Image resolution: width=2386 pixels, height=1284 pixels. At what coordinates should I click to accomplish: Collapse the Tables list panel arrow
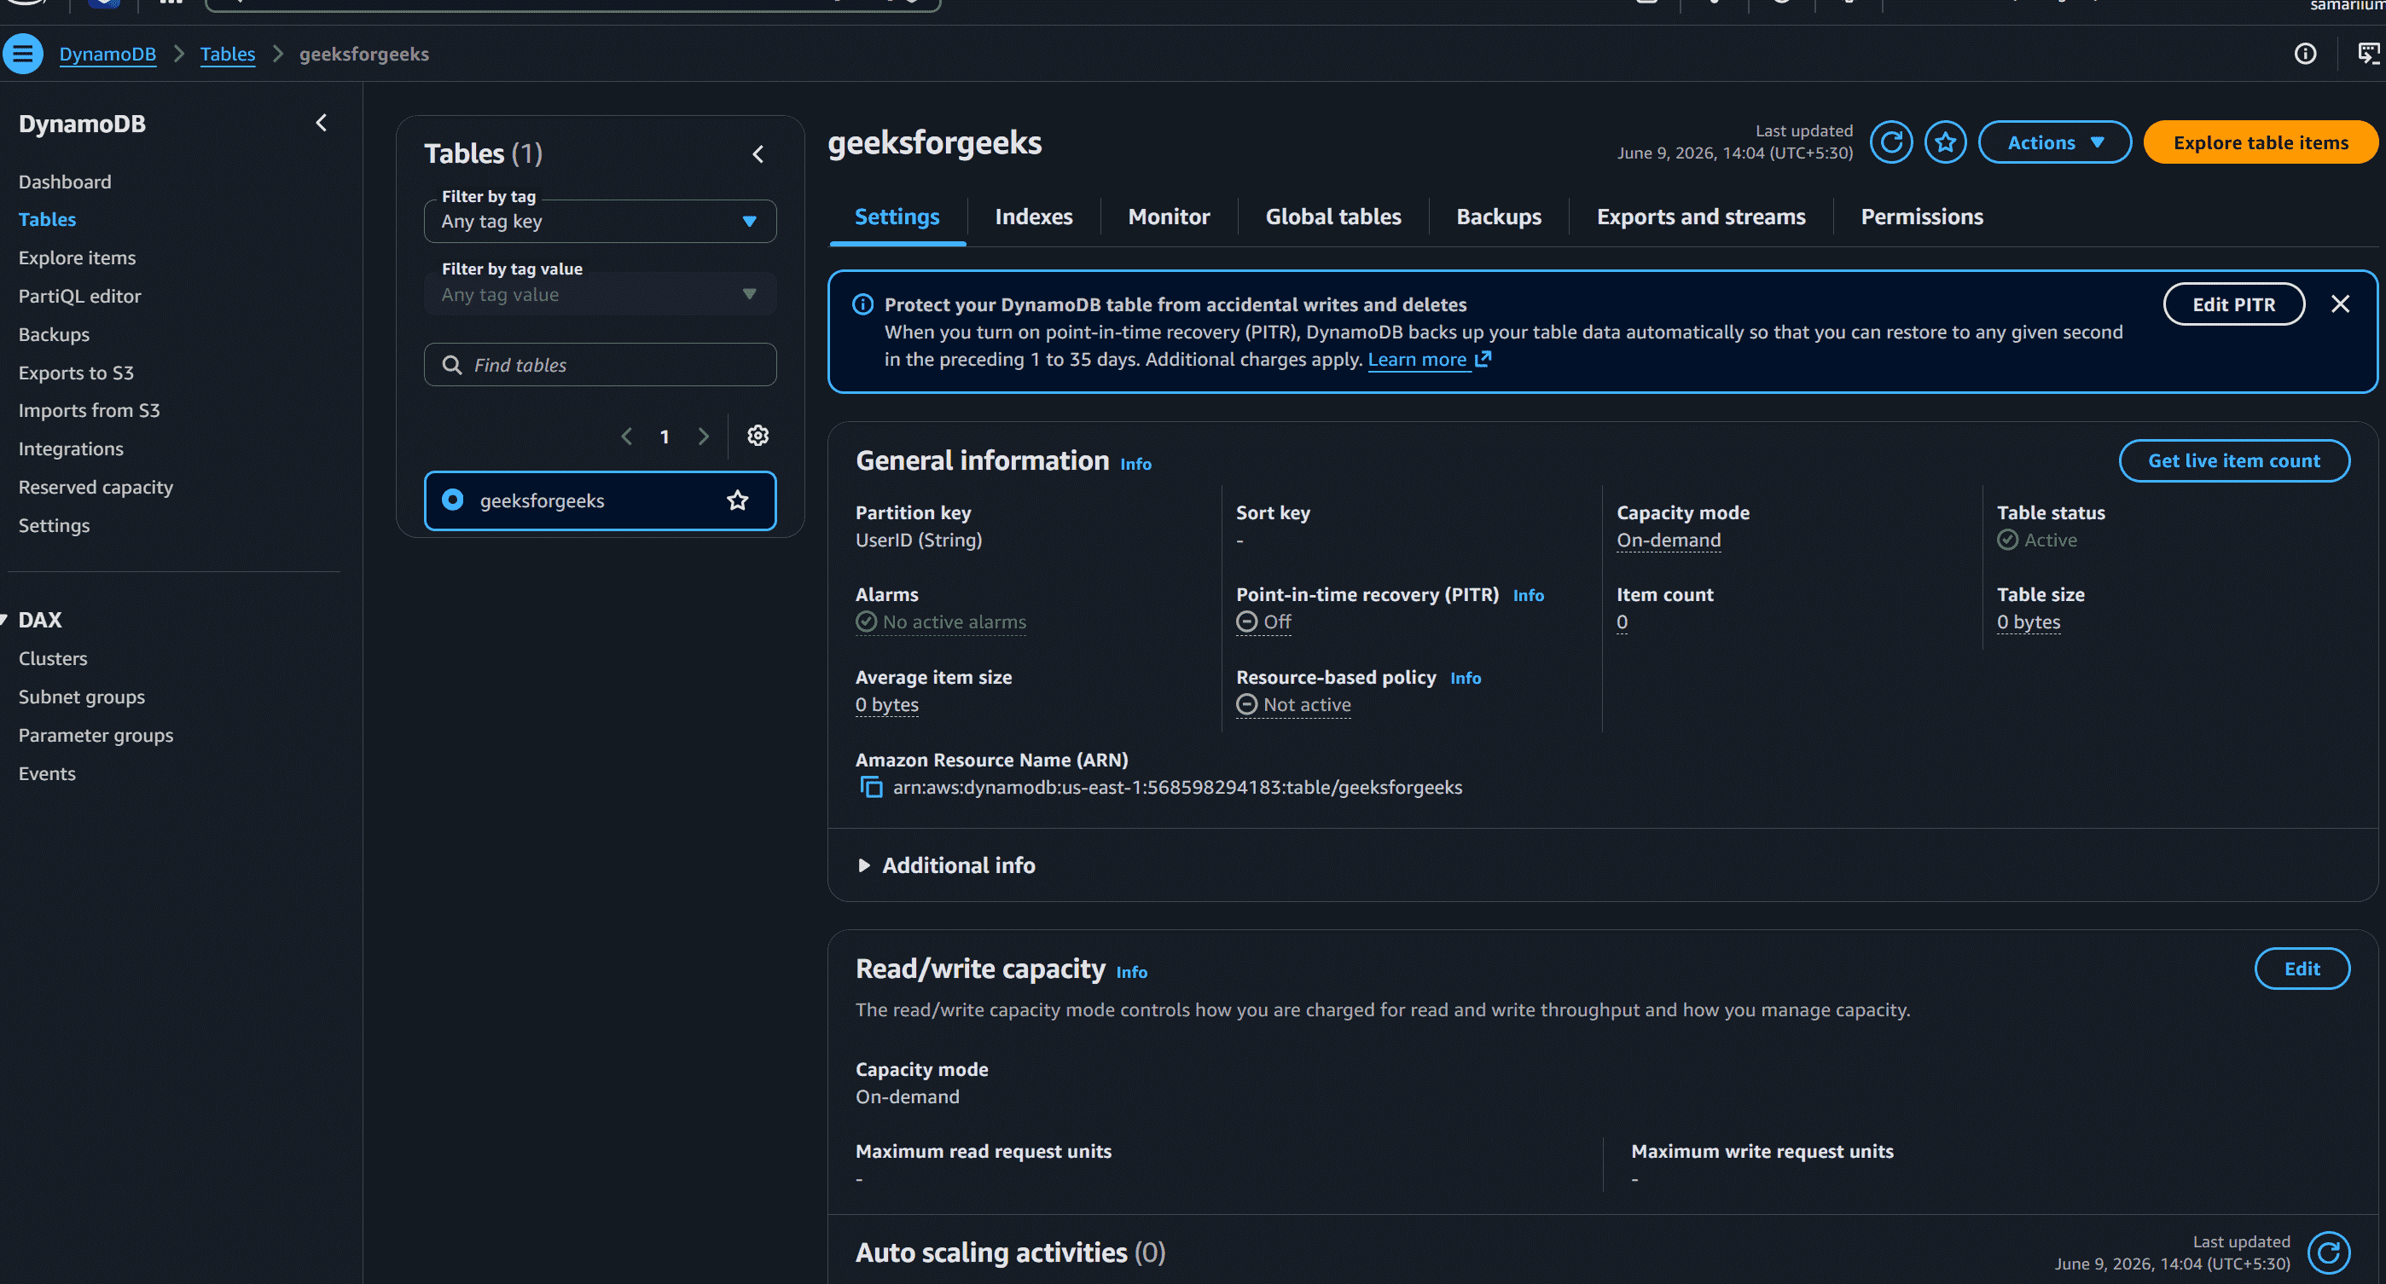(x=758, y=153)
